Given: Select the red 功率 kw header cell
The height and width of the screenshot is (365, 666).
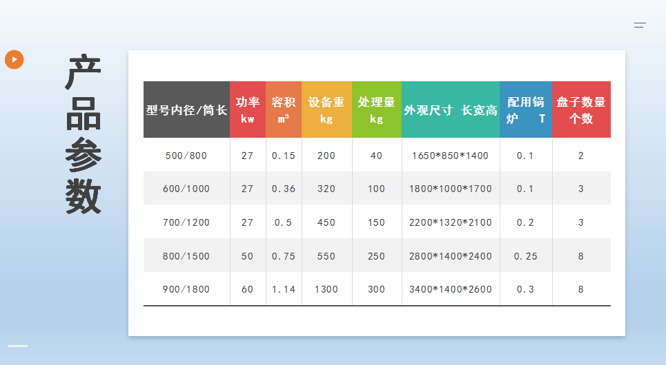Looking at the screenshot, I should click(x=248, y=109).
